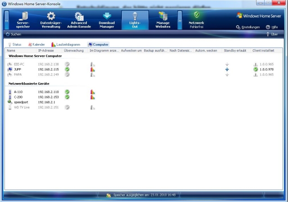Select the PAPA computer icon
The image size is (288, 202).
click(10, 75)
